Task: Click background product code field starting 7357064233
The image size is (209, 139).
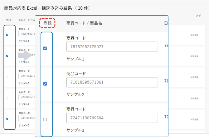Action: [x=27, y=118]
